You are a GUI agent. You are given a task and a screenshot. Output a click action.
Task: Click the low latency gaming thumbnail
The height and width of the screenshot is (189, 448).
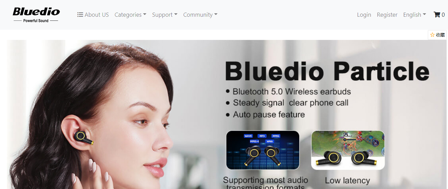[x=348, y=150]
